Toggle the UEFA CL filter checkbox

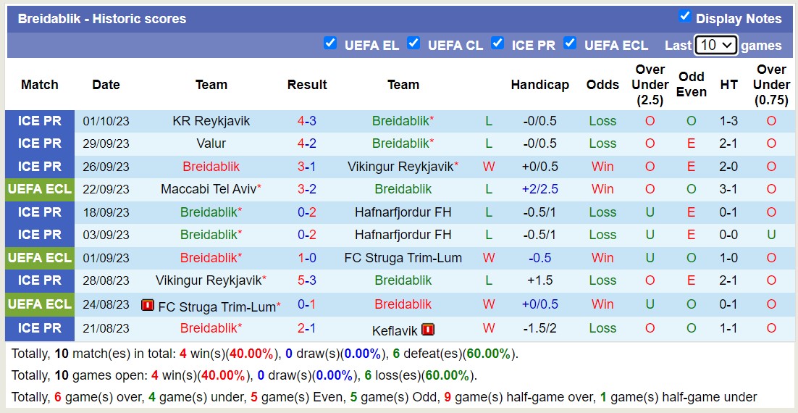[413, 43]
